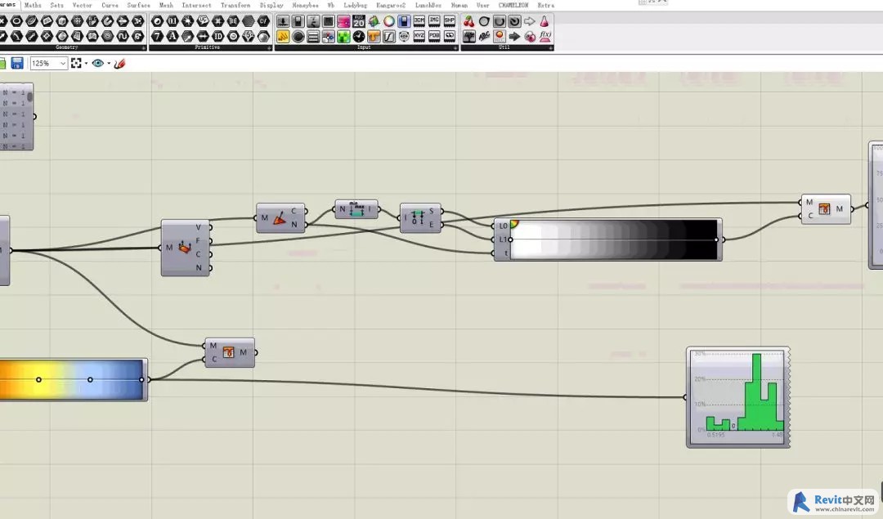The image size is (883, 519).
Task: Click the save file icon
Action: click(17, 63)
